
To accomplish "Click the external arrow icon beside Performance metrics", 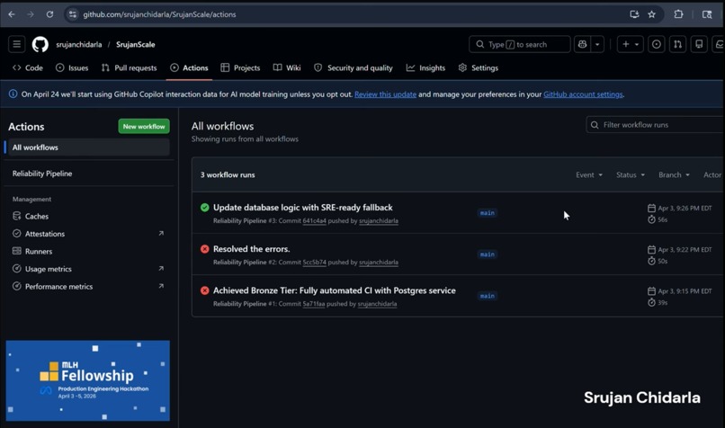I will [161, 286].
